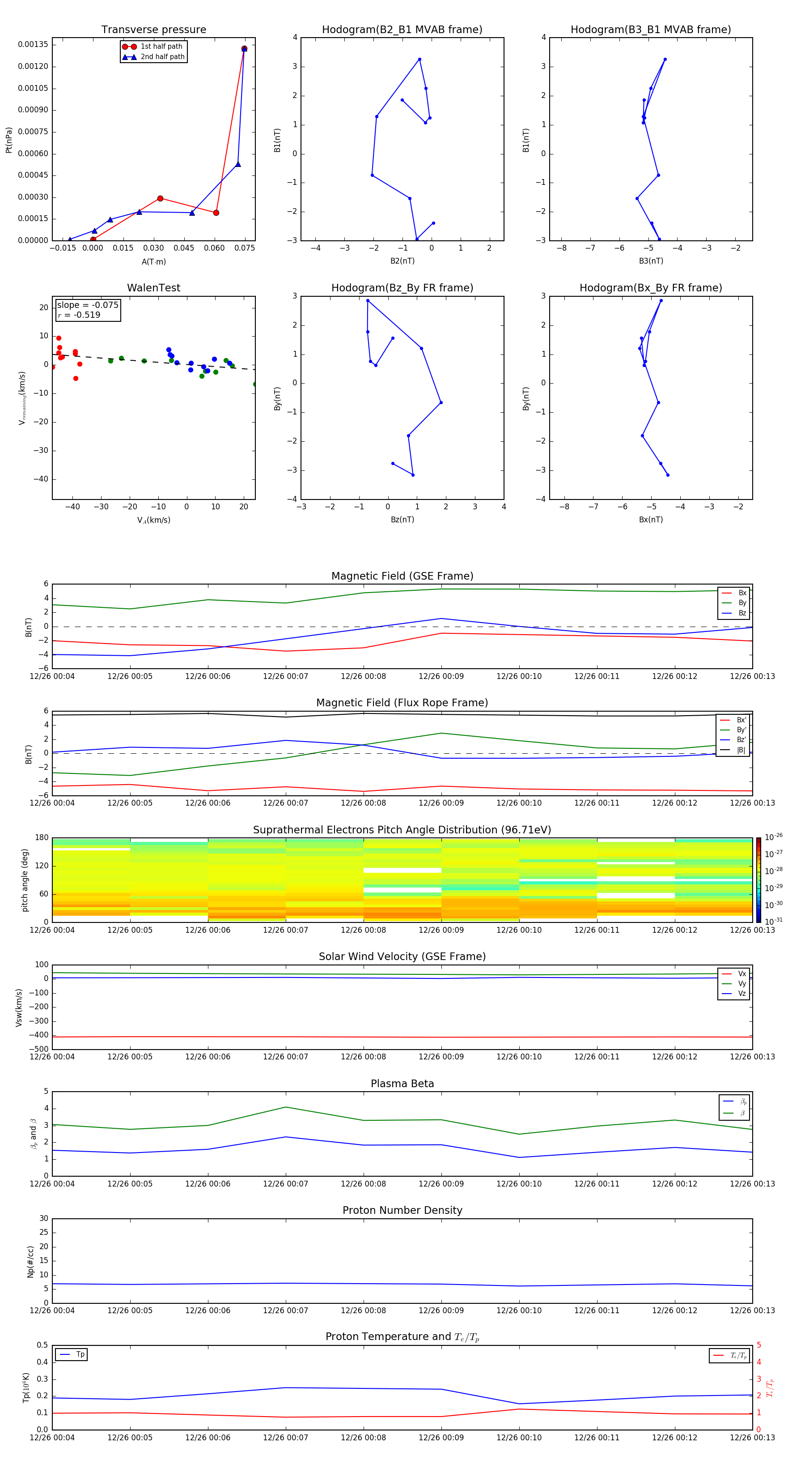Click the red 'Te/Tp' right-axis label
This screenshot has height=1477, width=805.
coord(770,1387)
